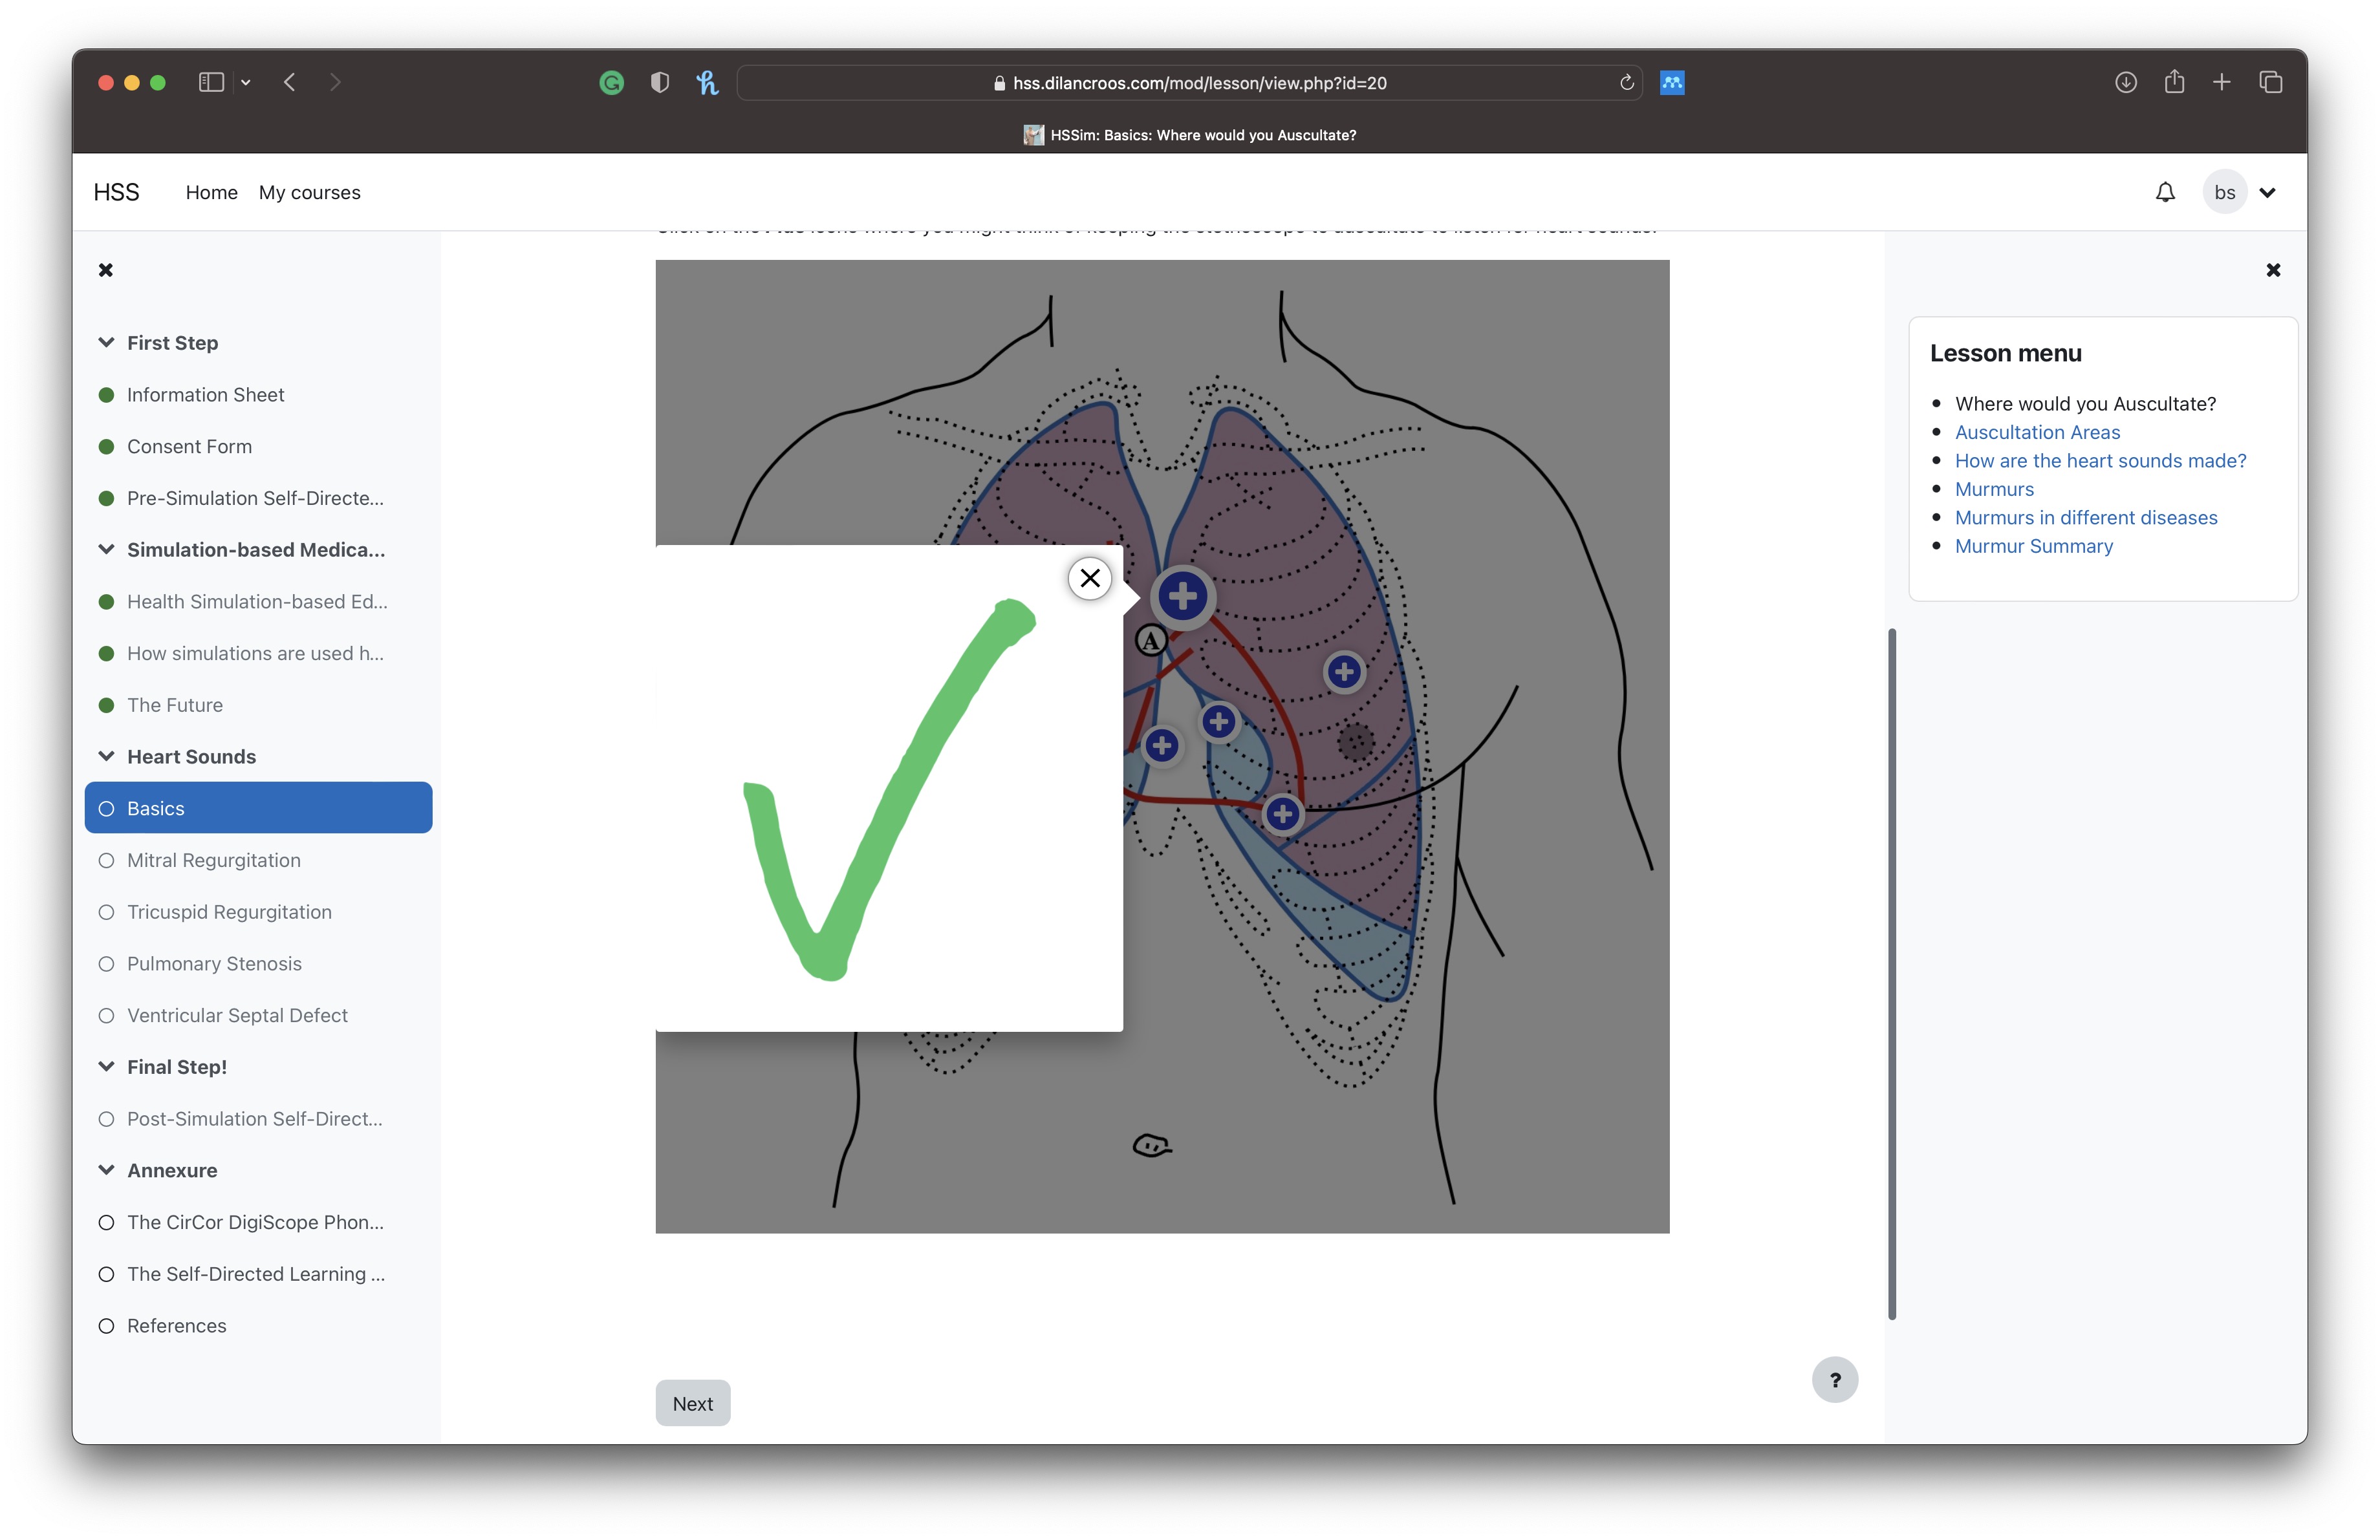Screen dimensions: 2380x1540
Task: Click the shield privacy report icon
Action: (659, 83)
